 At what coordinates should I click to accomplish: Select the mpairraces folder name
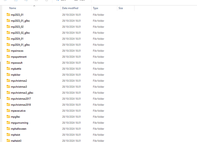17,51
